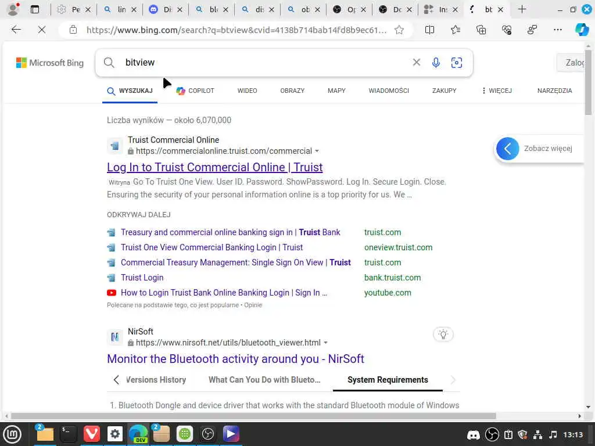Click the Microsoft Bing logo
Viewport: 595px width, 446px height.
[x=50, y=63]
